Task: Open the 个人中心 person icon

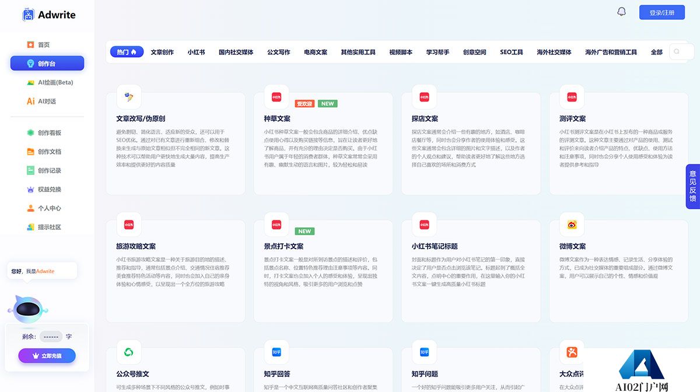Action: (30, 208)
